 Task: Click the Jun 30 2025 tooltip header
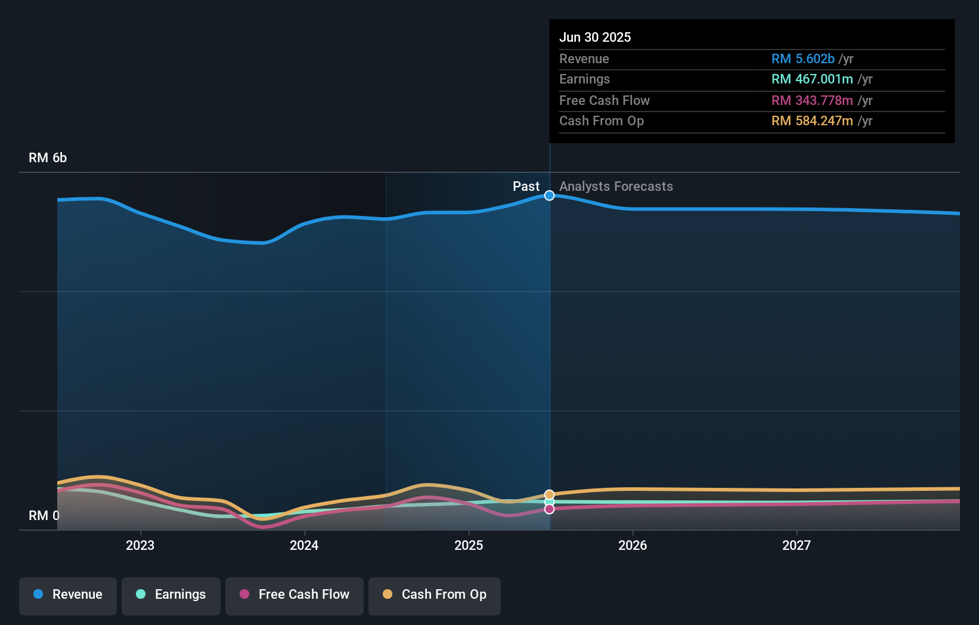point(595,37)
